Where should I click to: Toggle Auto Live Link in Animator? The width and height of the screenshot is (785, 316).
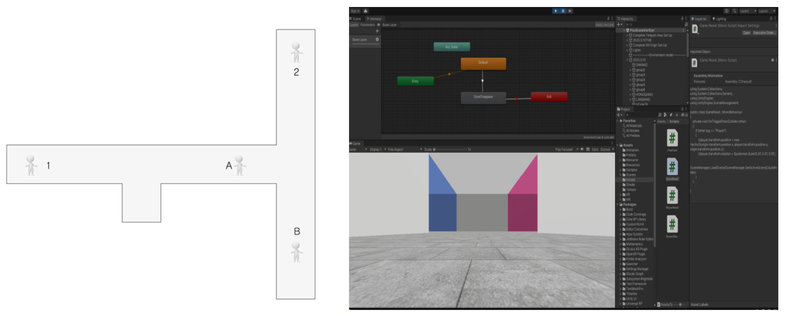pos(604,25)
